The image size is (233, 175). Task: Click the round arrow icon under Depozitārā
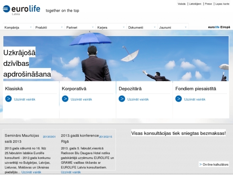coord(122,99)
